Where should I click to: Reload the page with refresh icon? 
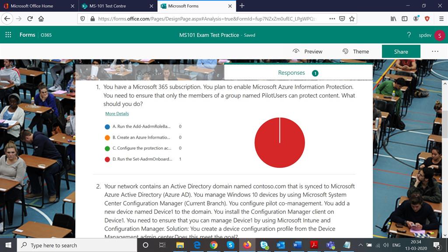(x=30, y=18)
